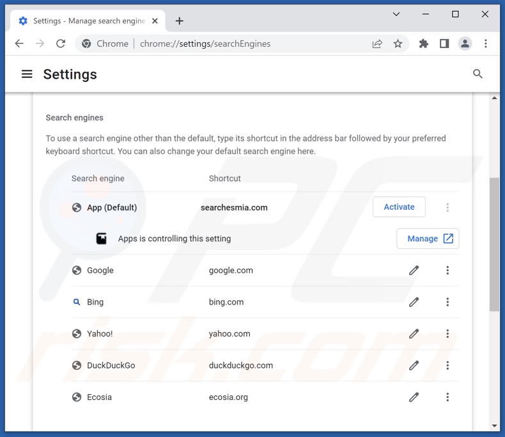
Task: Click the forward navigation arrow
Action: point(40,44)
